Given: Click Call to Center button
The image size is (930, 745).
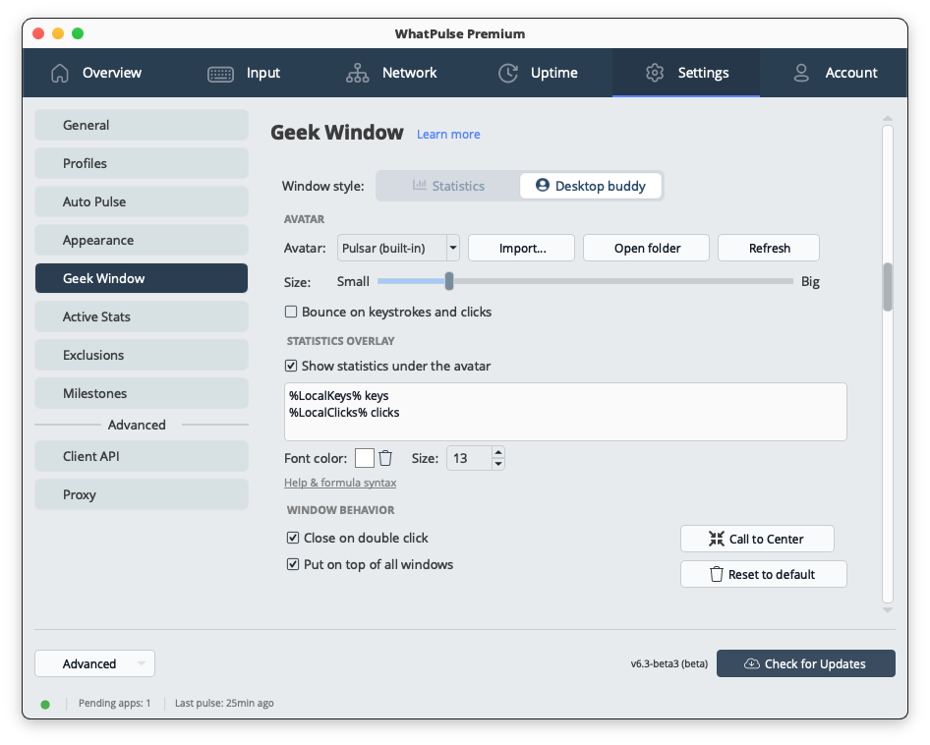Looking at the screenshot, I should [757, 539].
